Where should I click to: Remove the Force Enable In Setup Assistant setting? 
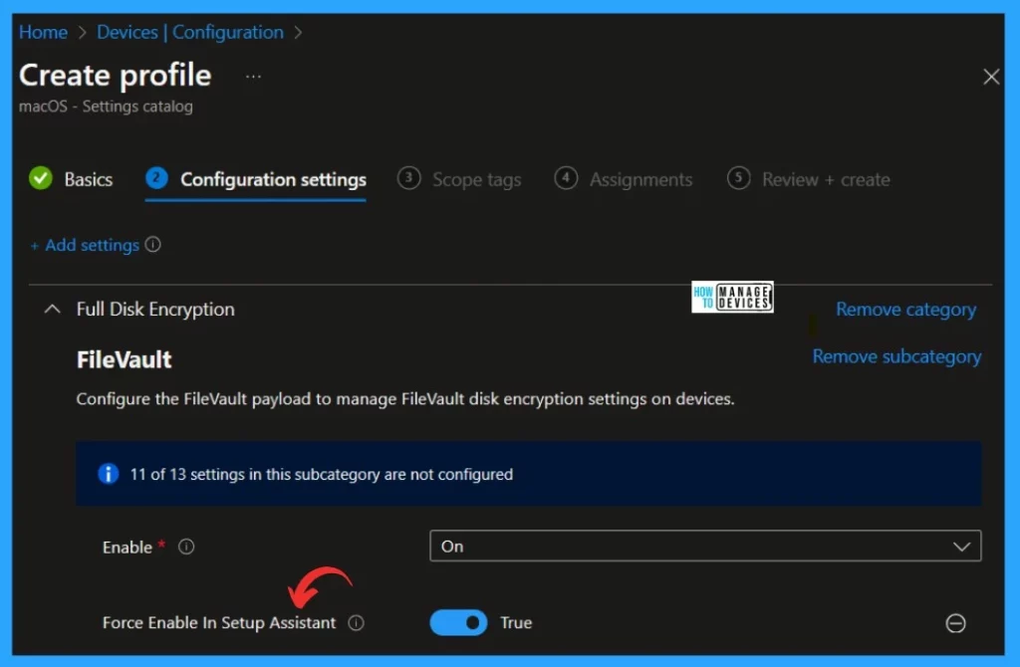(955, 623)
